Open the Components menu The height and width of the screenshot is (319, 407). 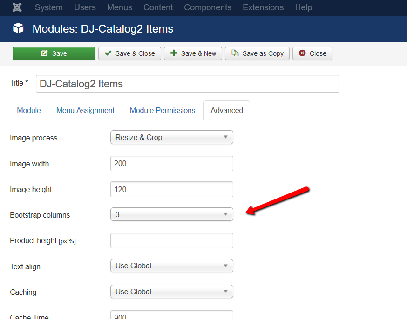click(x=208, y=7)
